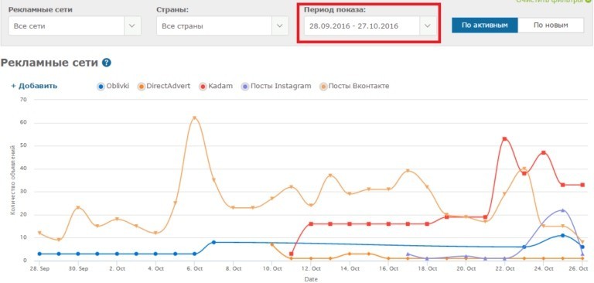This screenshot has width=594, height=283.
Task: Switch to По новым tab
Action: click(x=551, y=26)
